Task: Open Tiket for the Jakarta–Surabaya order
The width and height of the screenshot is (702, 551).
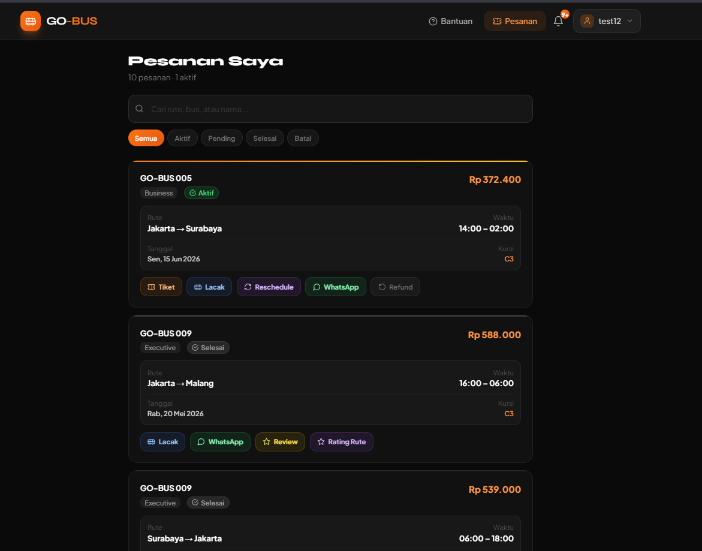Action: (161, 287)
